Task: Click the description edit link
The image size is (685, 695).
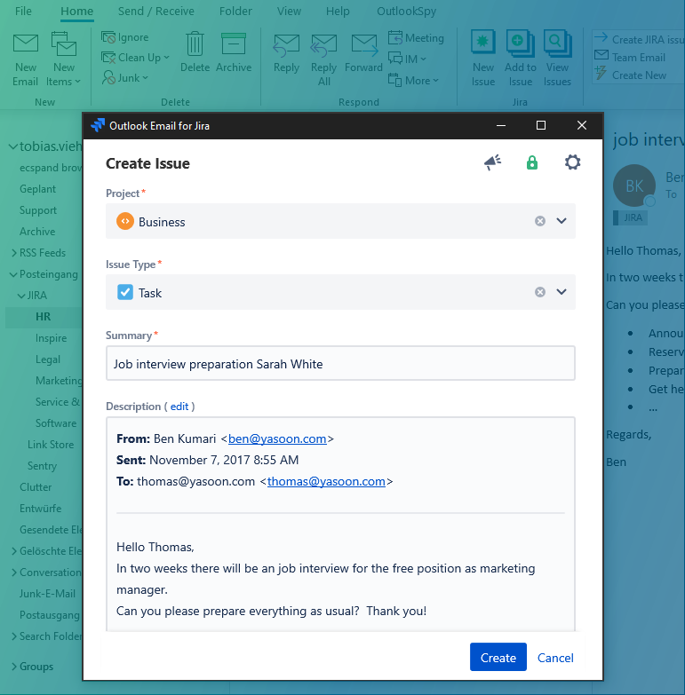Action: [179, 407]
